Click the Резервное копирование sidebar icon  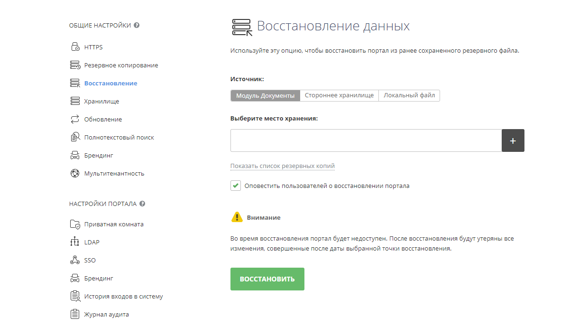point(75,65)
